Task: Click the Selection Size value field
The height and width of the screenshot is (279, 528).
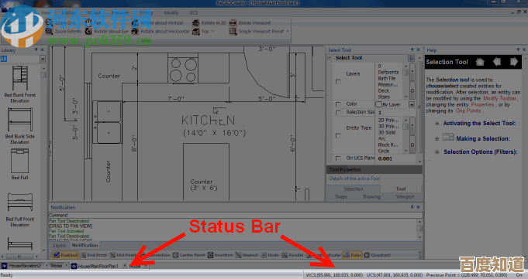Action: [x=395, y=113]
